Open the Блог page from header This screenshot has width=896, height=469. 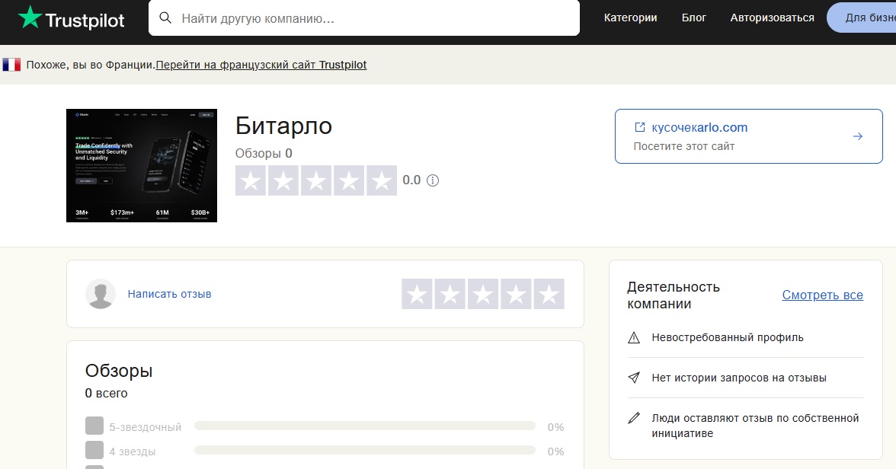(x=693, y=18)
